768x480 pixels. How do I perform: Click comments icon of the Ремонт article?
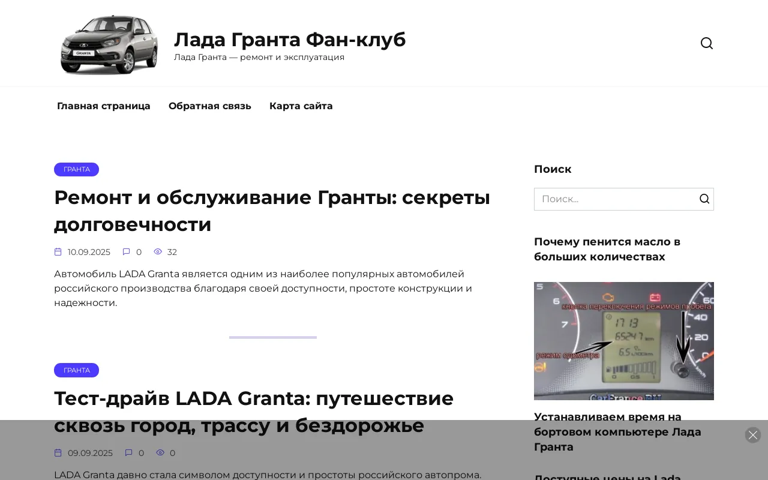[127, 252]
